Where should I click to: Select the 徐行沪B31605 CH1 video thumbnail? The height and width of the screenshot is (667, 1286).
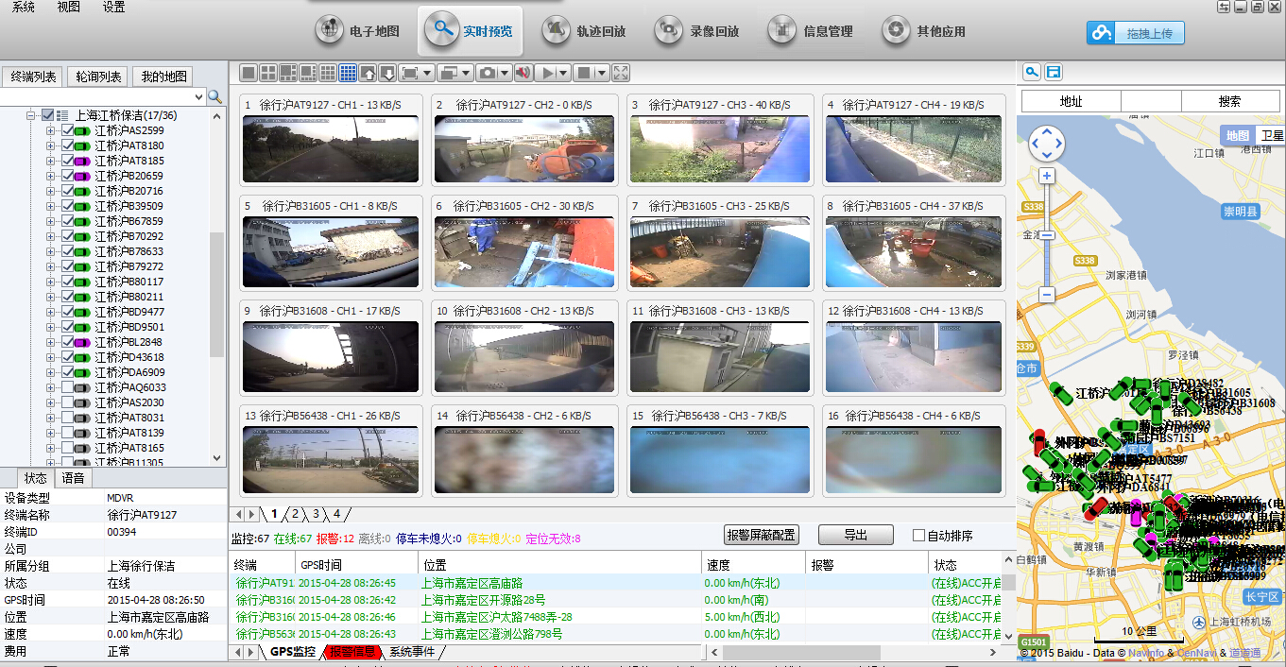[330, 251]
